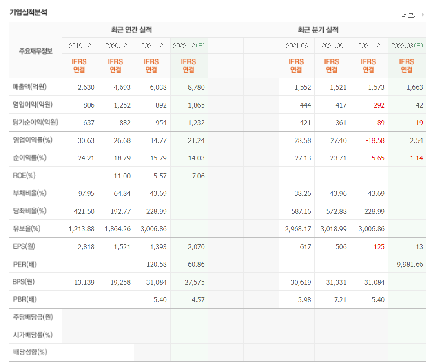Screen dimensions: 430x362
Task: Select the 최근 연간 실적 header
Action: pos(131,30)
